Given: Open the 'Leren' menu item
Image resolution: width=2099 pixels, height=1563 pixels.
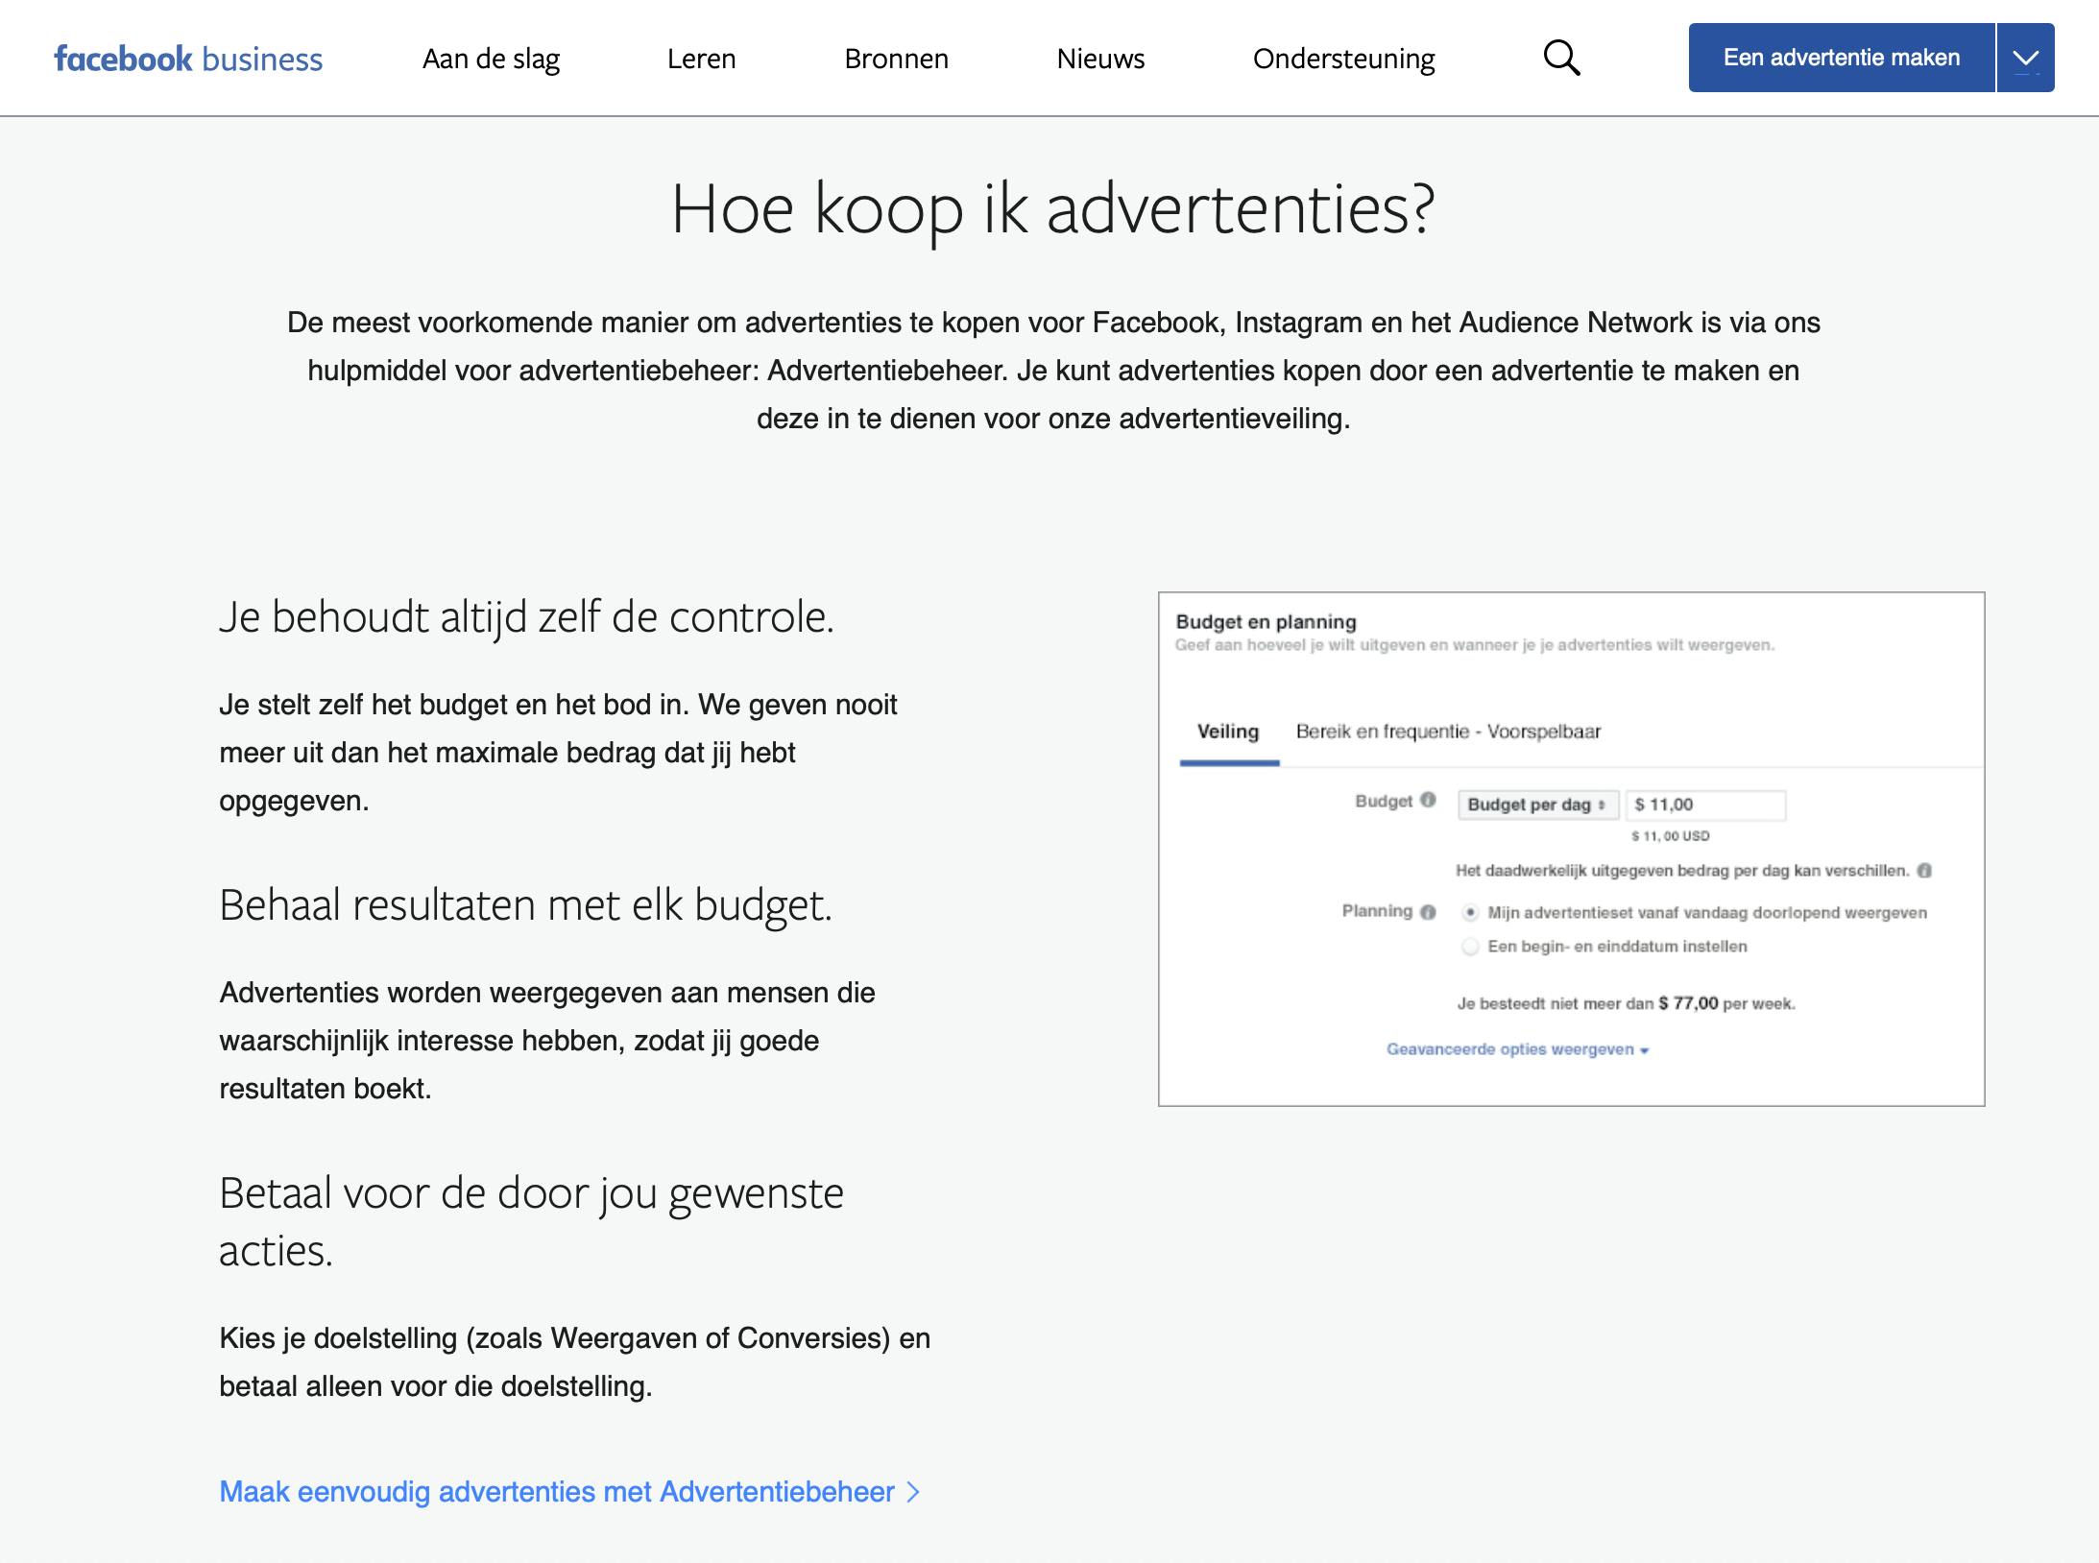Looking at the screenshot, I should 701,59.
